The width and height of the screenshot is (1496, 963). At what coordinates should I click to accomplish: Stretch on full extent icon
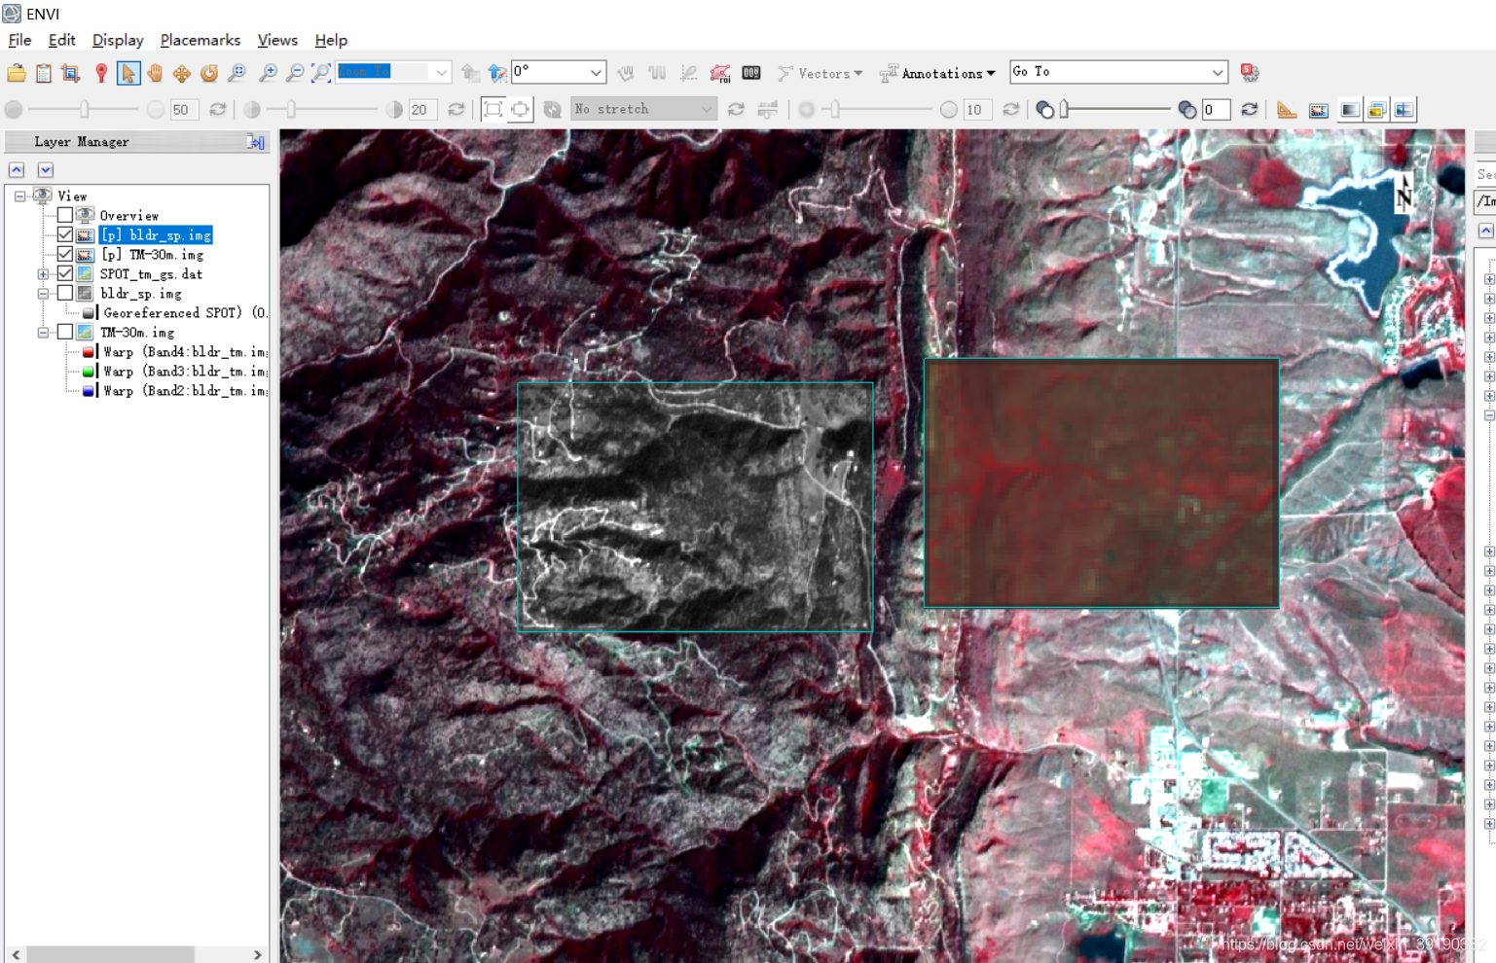click(493, 109)
